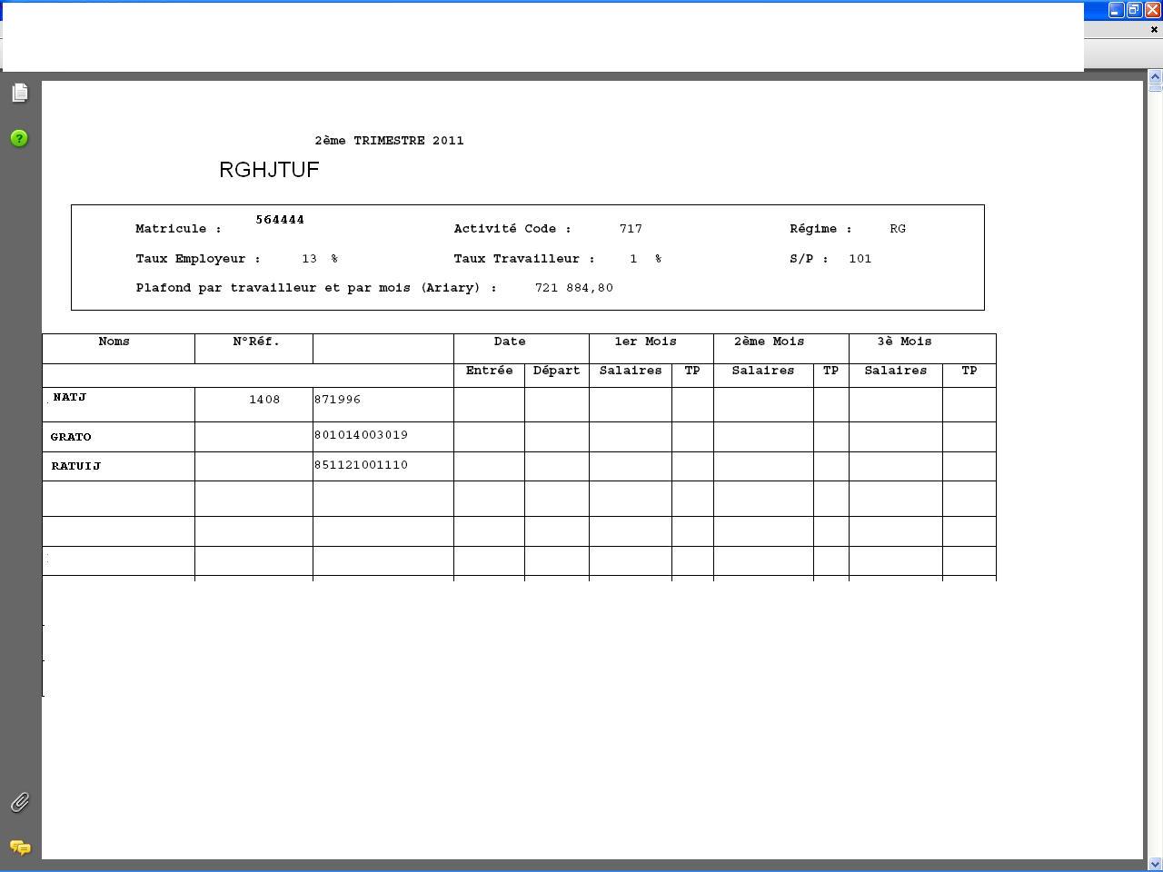Open the Attachments paperclip panel
The image size is (1163, 872).
[19, 802]
